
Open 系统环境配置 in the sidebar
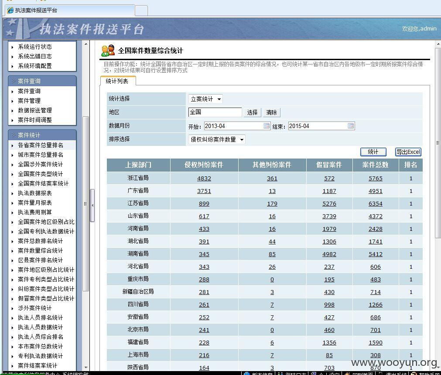click(35, 66)
